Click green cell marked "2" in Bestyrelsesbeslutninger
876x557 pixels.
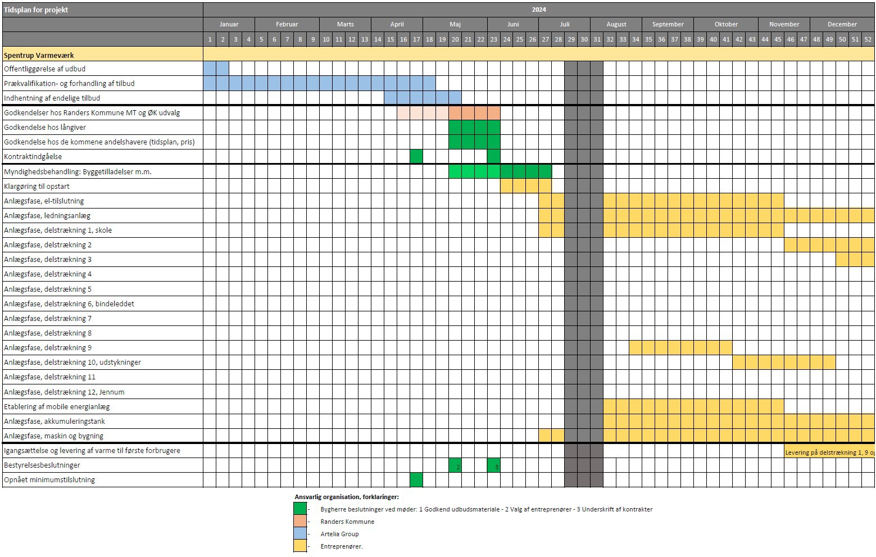[x=455, y=465]
